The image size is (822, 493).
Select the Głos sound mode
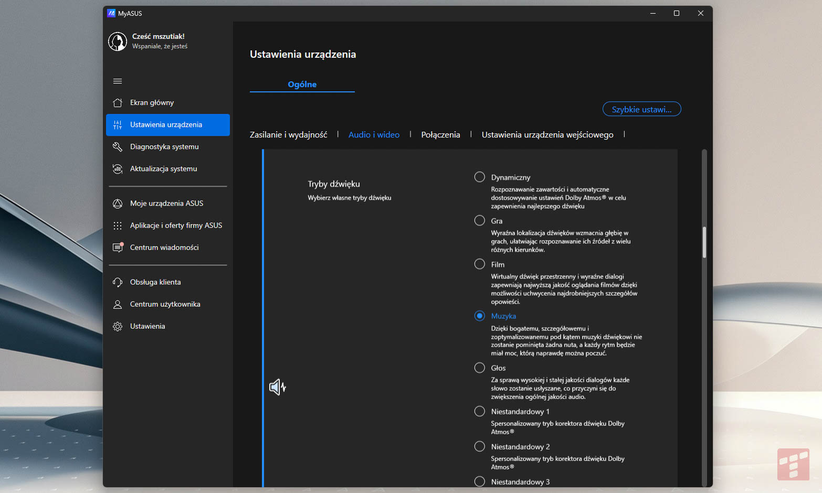coord(479,368)
